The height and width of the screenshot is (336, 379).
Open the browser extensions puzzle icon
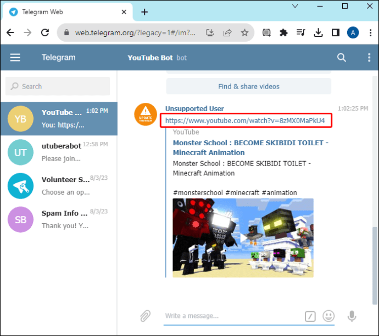pos(283,33)
